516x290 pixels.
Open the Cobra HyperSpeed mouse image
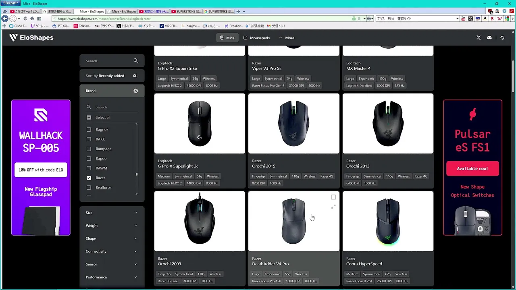point(388,221)
